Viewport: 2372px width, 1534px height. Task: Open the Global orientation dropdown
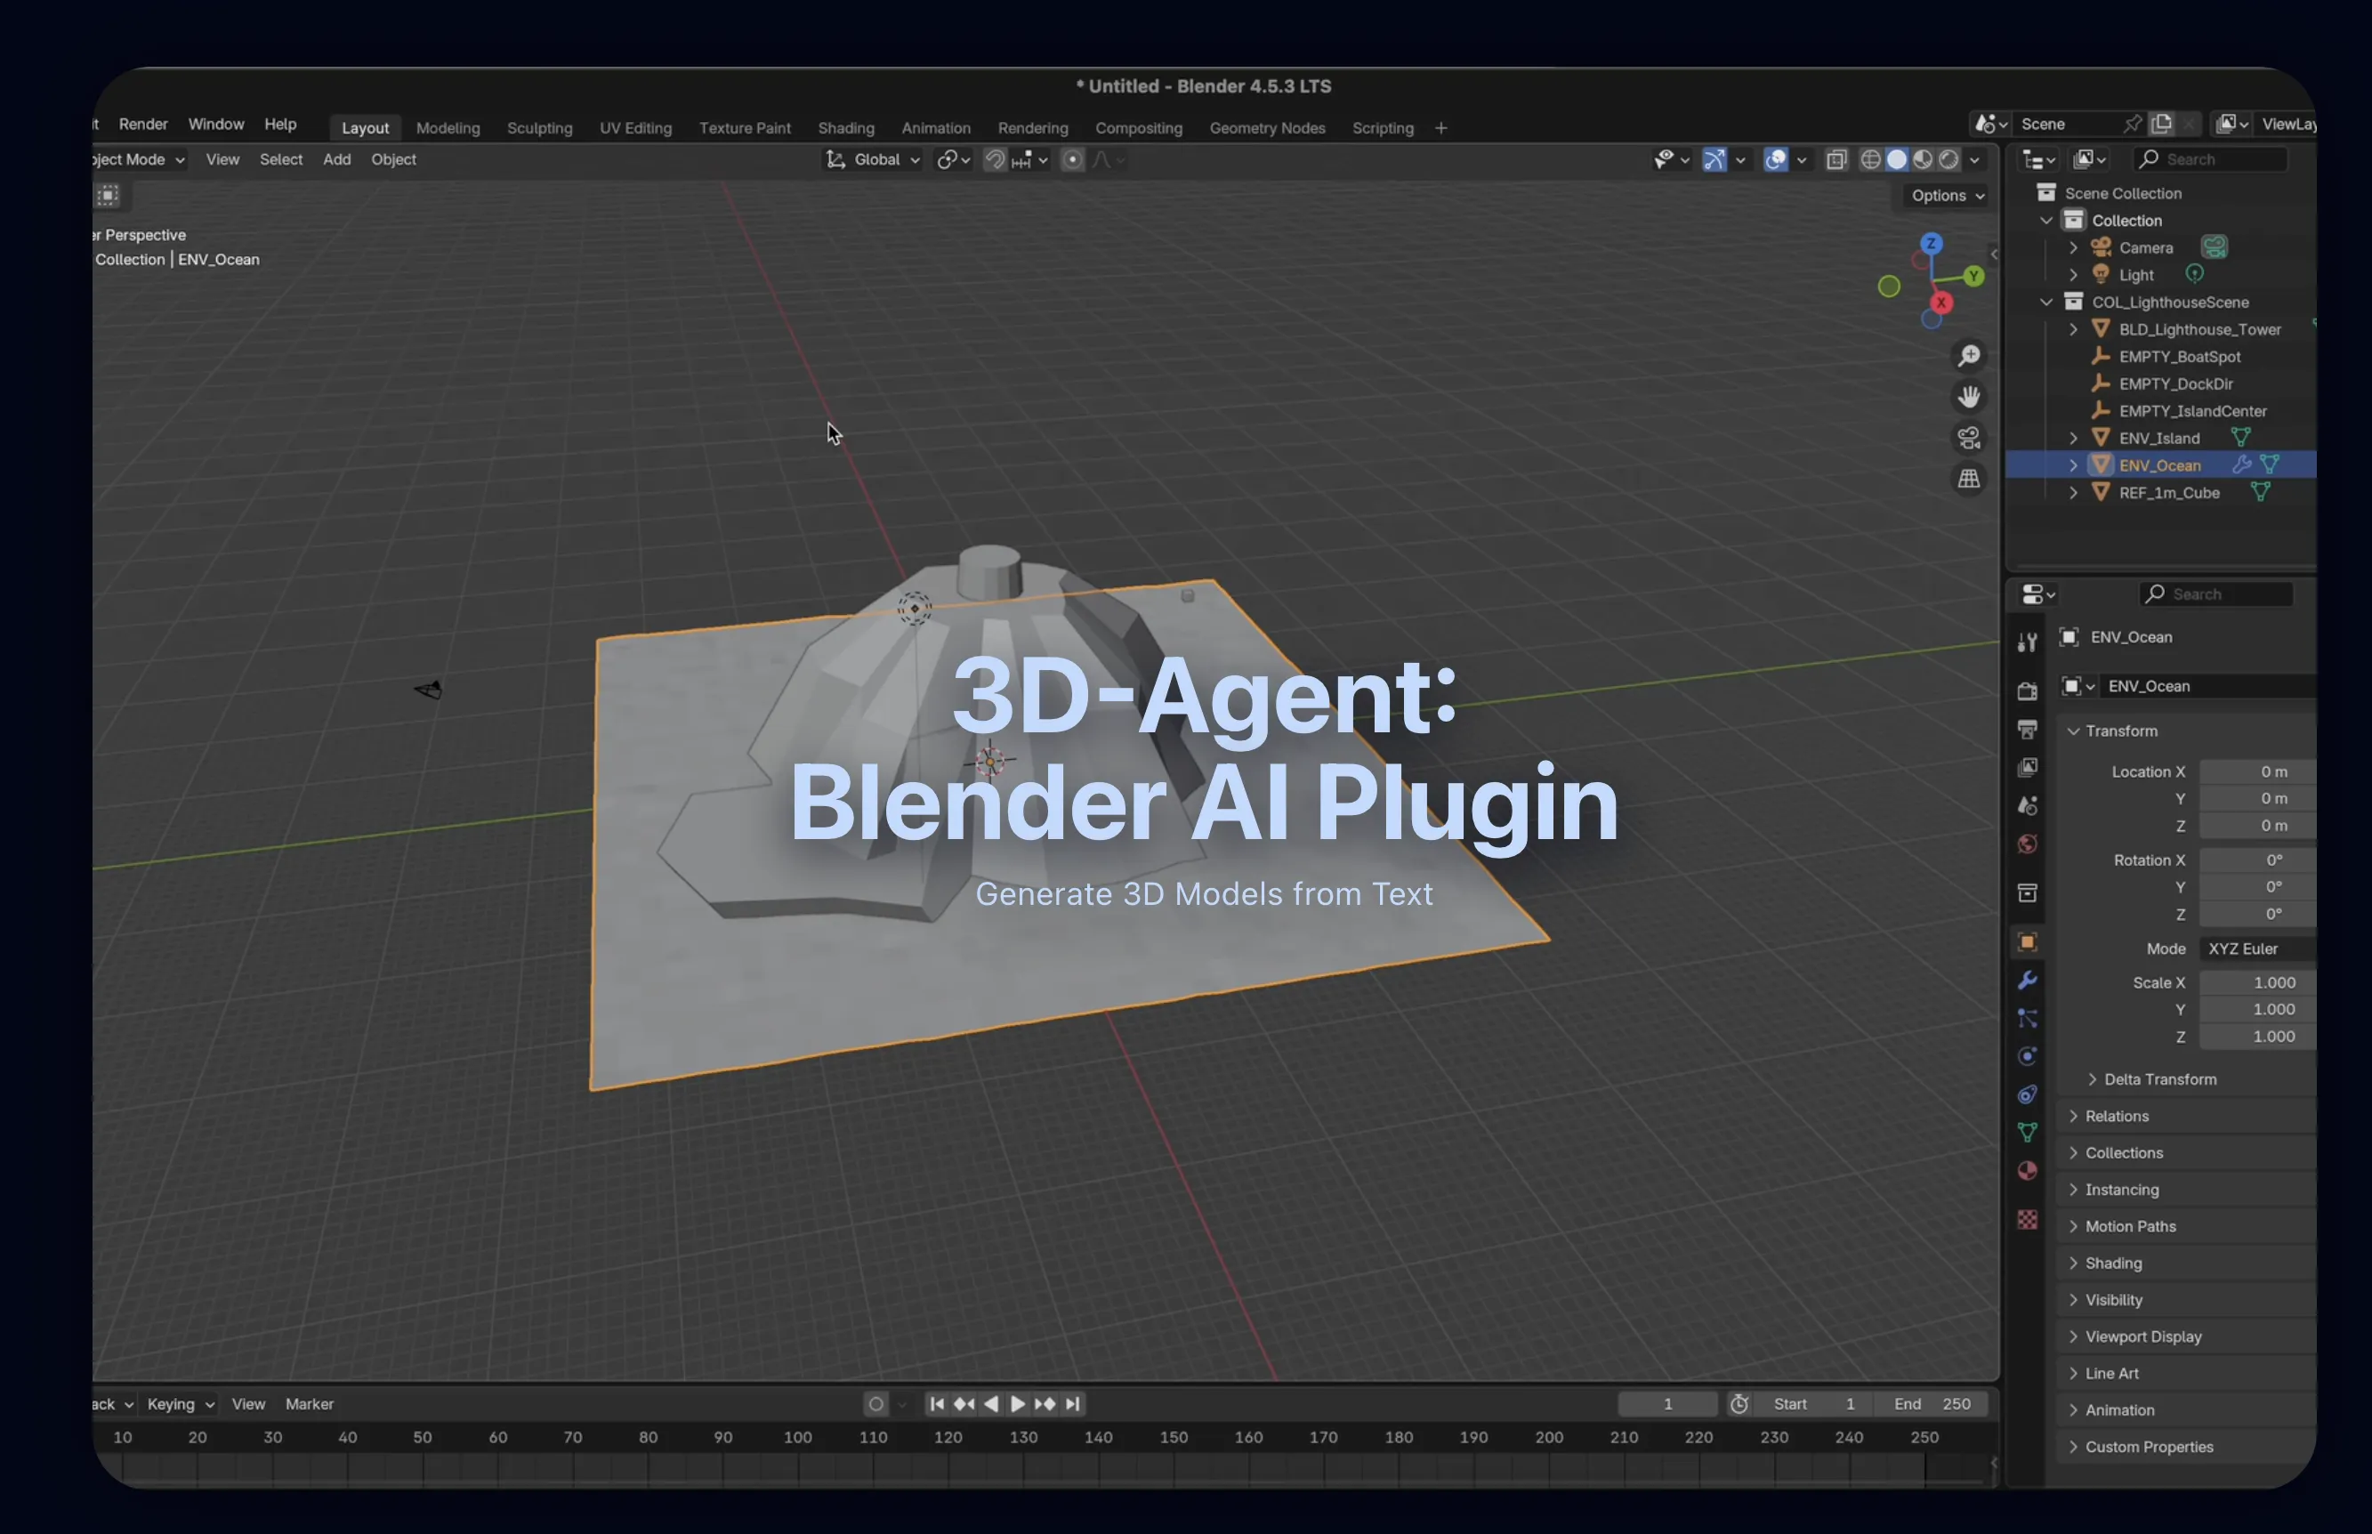click(x=874, y=159)
